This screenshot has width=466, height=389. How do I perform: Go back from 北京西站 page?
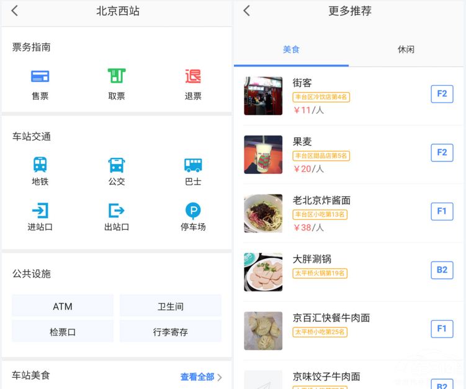pyautogui.click(x=15, y=11)
